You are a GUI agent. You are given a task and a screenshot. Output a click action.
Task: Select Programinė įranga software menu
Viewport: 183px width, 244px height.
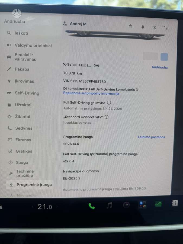tap(30, 185)
